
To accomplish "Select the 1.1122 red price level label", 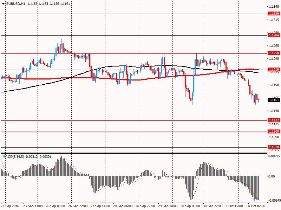I will tap(274, 120).
